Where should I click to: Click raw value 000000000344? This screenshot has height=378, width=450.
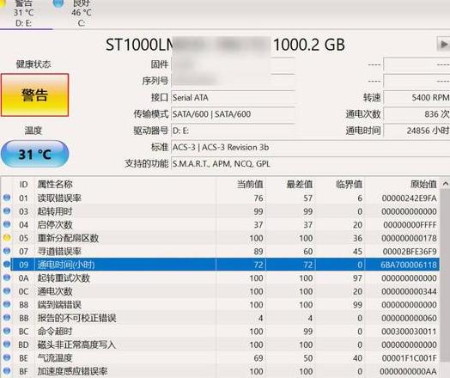click(410, 291)
